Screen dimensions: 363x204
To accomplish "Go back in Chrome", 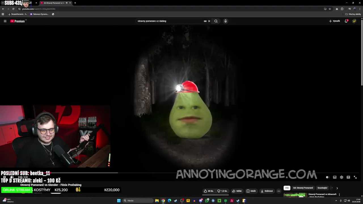I will coord(3,9).
